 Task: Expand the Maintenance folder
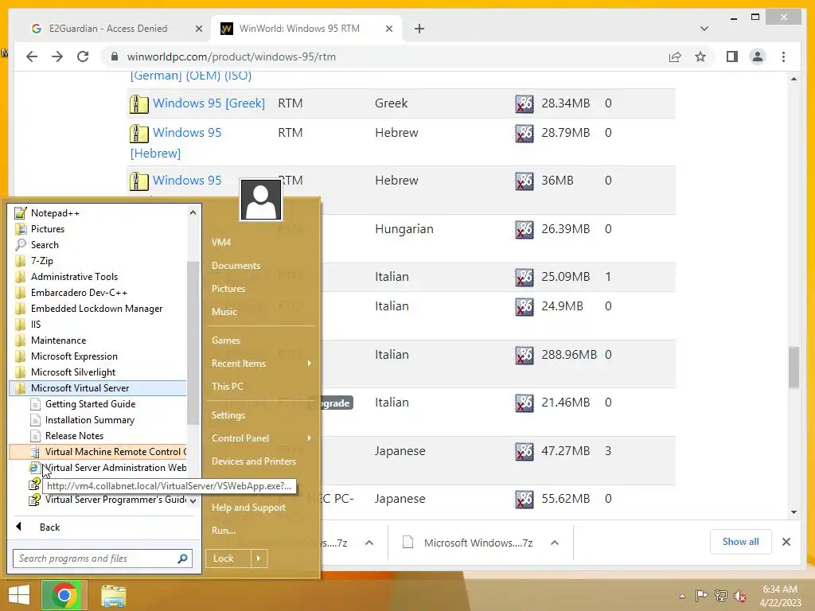(x=59, y=341)
